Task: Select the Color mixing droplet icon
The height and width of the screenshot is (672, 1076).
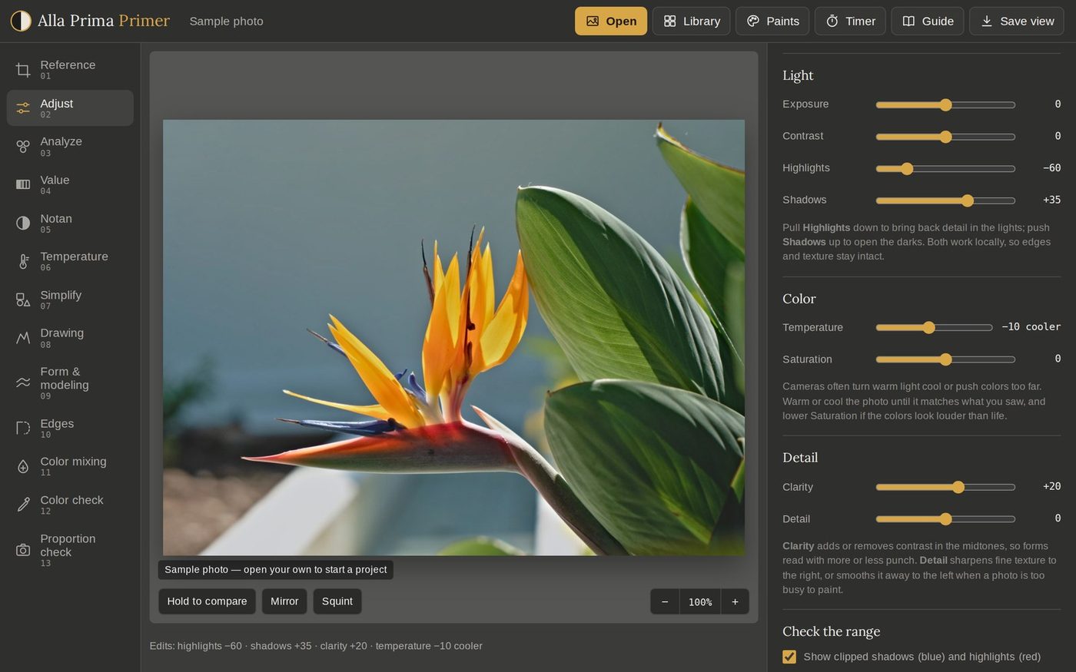Action: 23,466
